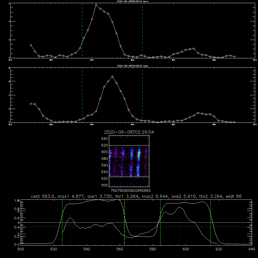
Task: Select the 'cent 563.0' statistic text
Action: coord(43,196)
